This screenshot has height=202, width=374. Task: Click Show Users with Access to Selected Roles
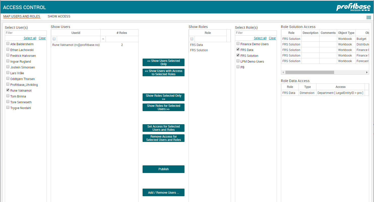[164, 72]
